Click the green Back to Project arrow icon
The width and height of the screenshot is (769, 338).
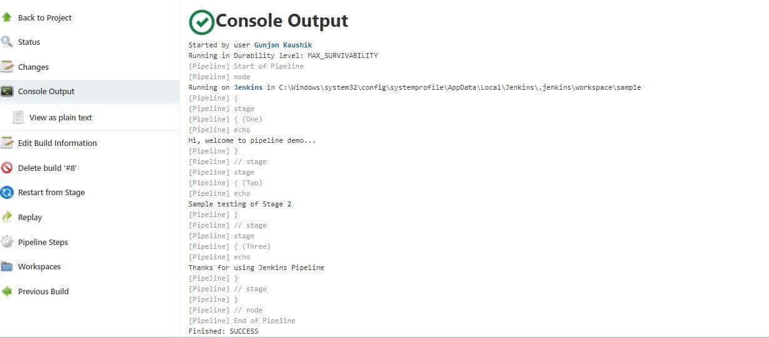point(8,17)
